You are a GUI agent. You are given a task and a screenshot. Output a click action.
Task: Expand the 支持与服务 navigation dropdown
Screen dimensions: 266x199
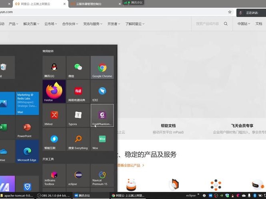(x=93, y=24)
